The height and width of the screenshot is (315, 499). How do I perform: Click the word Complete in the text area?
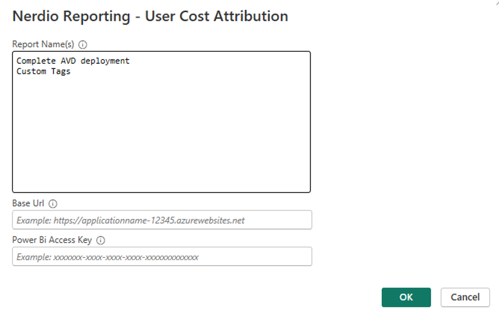[36, 61]
